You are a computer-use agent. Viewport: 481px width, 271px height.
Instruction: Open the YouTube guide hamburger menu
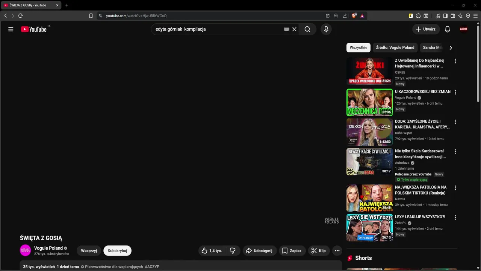coord(11,29)
